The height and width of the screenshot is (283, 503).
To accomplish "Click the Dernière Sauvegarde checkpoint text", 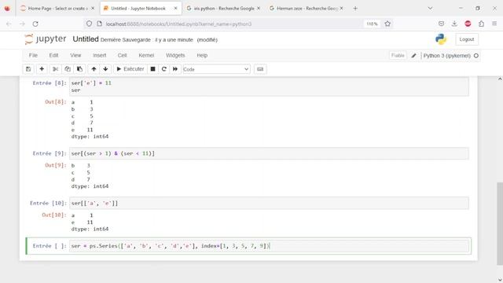I will coord(147,40).
